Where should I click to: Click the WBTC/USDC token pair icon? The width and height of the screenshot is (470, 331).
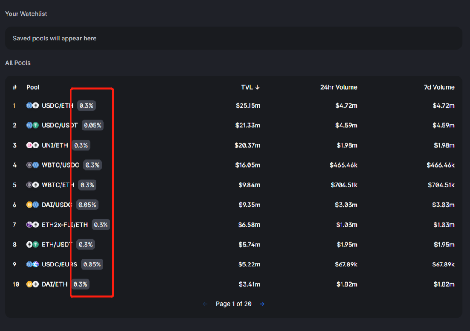coord(32,165)
